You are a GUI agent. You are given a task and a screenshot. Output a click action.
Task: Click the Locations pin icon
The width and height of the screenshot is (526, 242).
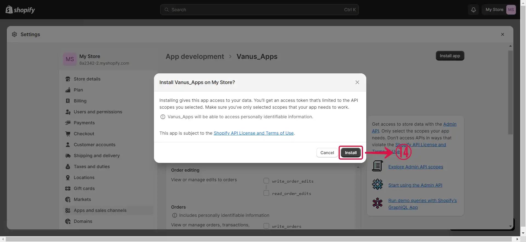click(68, 177)
